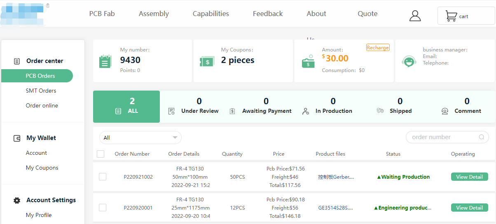Click the Account Settings gear icon
This screenshot has height=224, width=496.
tap(17, 201)
